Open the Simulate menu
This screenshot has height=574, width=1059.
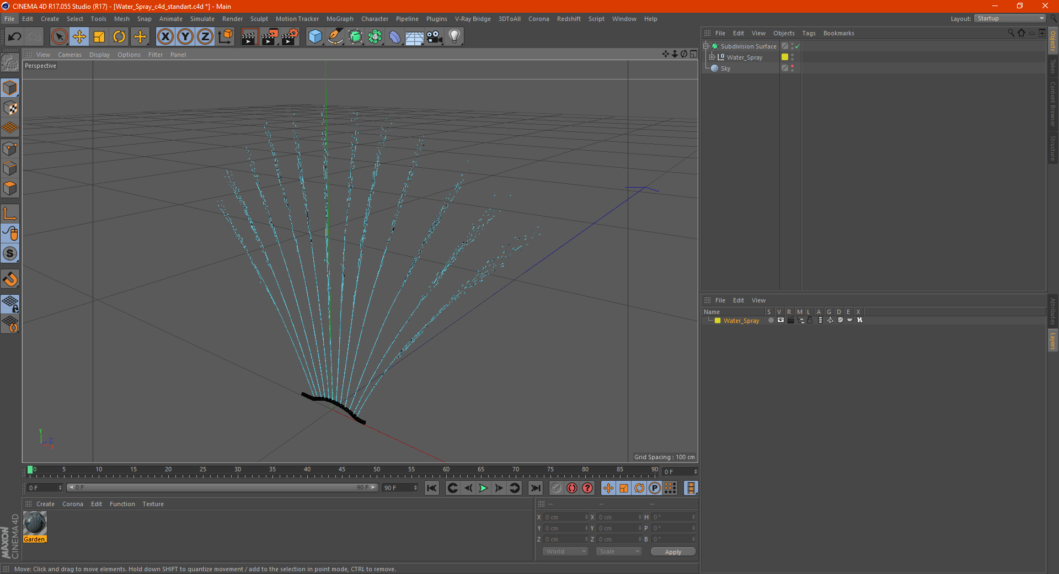[x=202, y=19]
